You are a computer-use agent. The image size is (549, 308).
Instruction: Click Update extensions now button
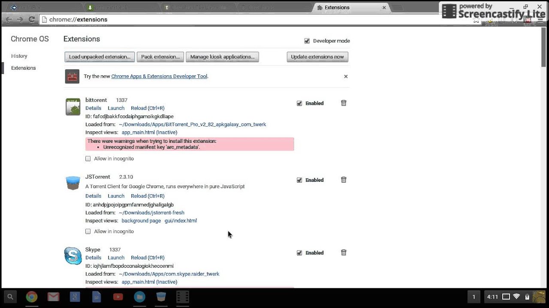click(x=317, y=57)
